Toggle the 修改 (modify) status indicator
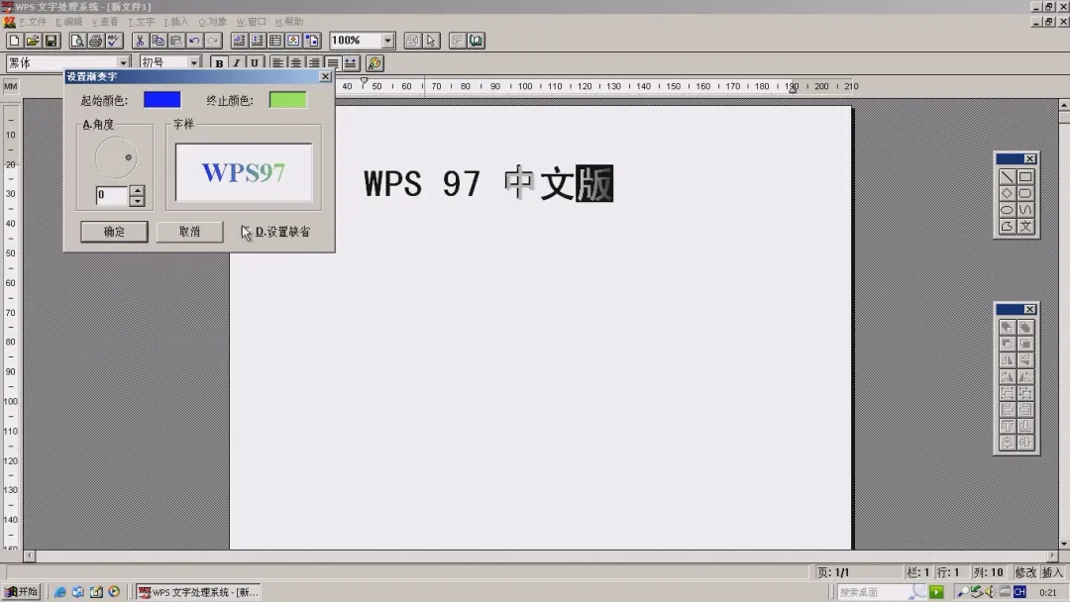The width and height of the screenshot is (1070, 602). [x=1025, y=572]
